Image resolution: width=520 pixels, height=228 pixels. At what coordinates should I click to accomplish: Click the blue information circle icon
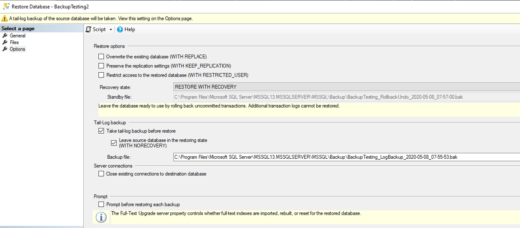[101, 217]
